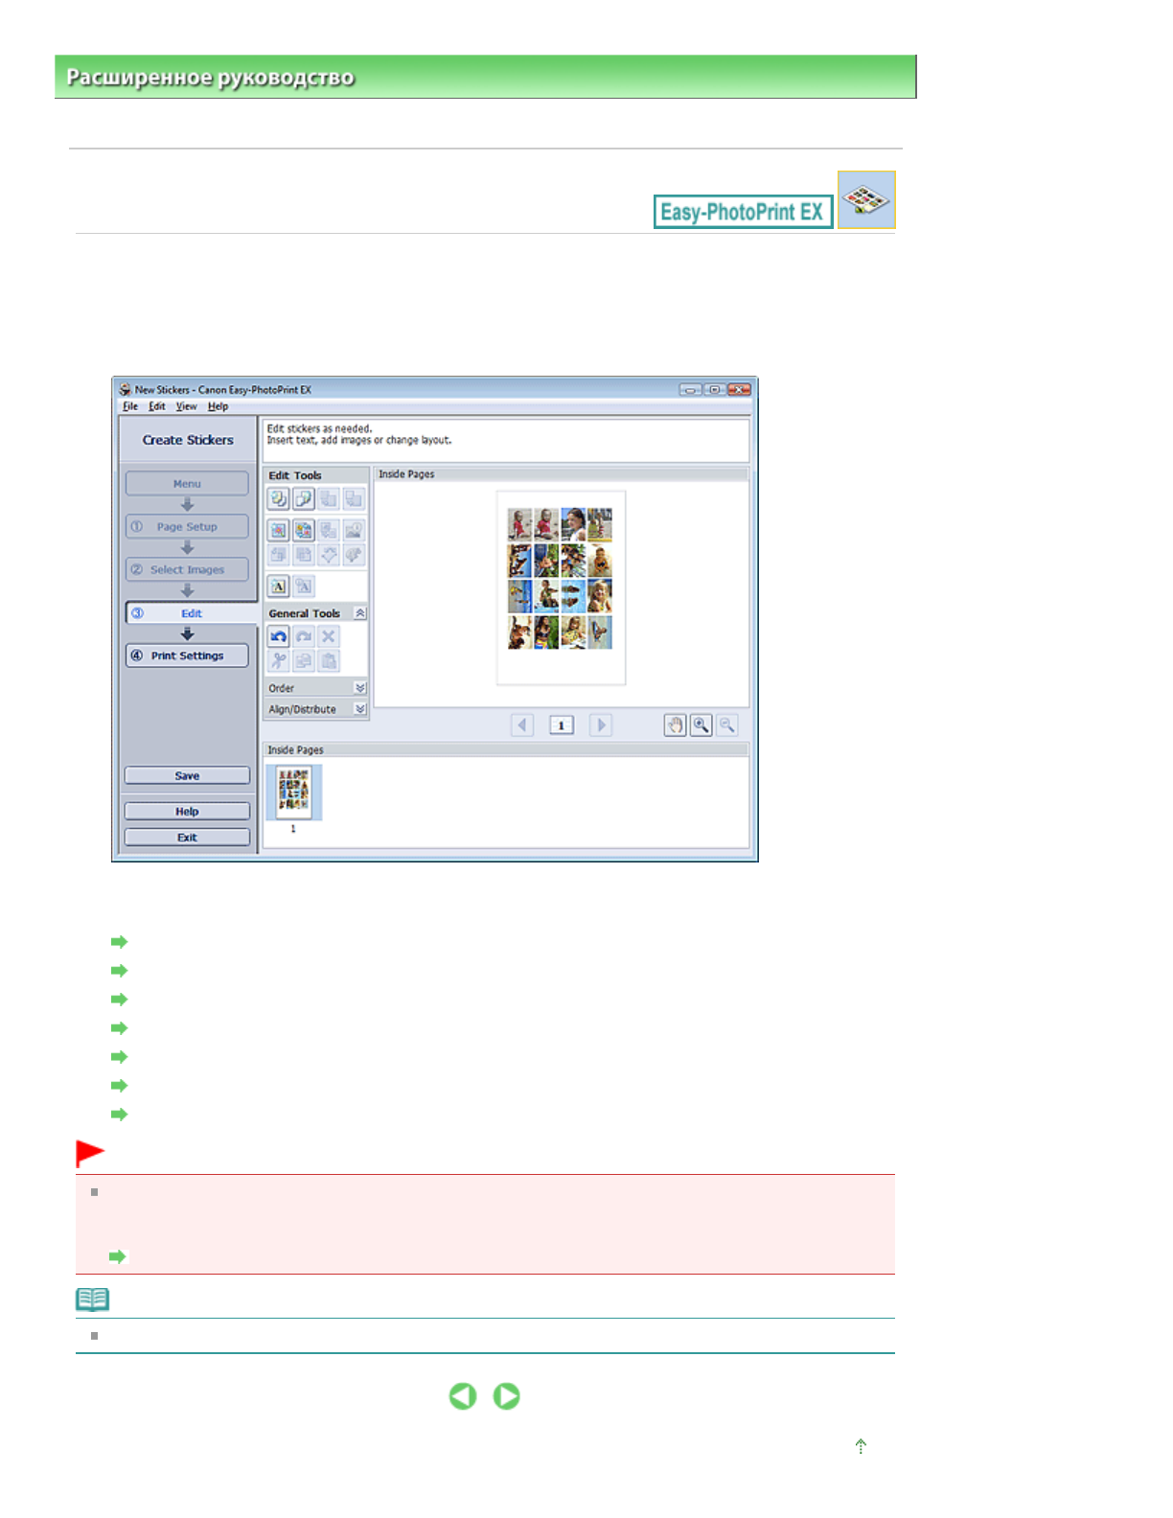Image resolution: width=1173 pixels, height=1518 pixels.
Task: Select the Add Text tool icon
Action: [278, 586]
